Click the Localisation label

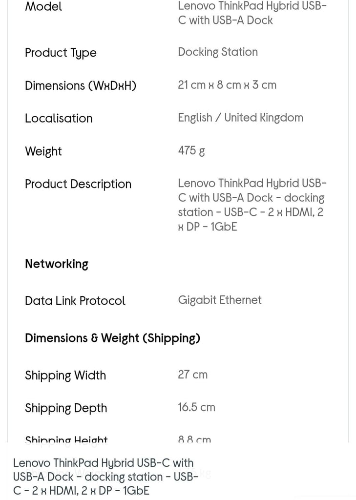point(59,118)
